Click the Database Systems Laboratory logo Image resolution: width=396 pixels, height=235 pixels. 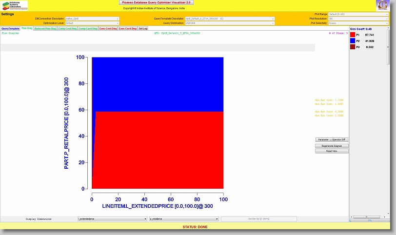coord(15,5)
